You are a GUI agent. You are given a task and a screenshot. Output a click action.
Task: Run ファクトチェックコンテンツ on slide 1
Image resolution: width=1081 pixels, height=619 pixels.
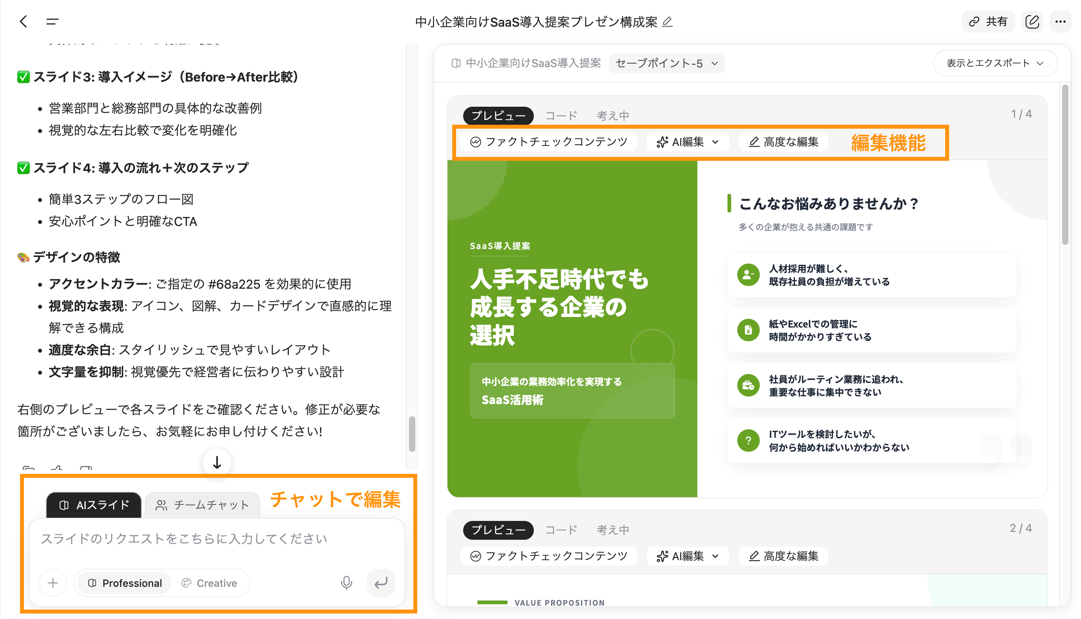(x=548, y=142)
